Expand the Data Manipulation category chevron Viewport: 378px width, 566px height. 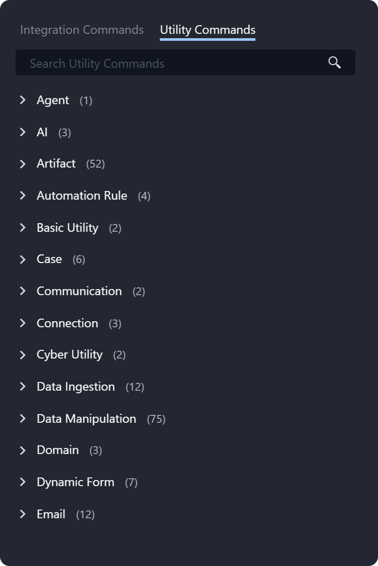click(x=23, y=418)
